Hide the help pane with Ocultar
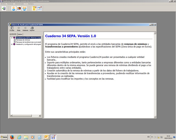Viewport: 176px width, 140px height. tap(12, 29)
